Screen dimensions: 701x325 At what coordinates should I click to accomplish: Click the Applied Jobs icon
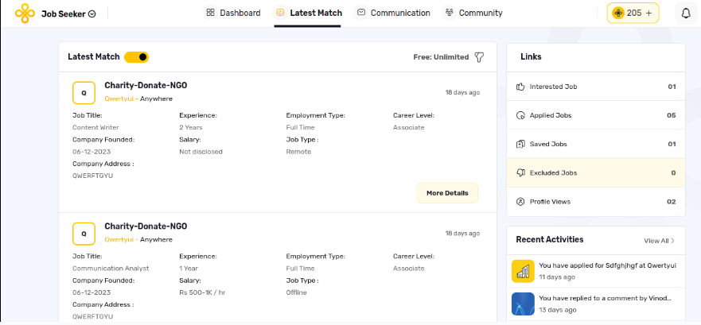coord(521,115)
